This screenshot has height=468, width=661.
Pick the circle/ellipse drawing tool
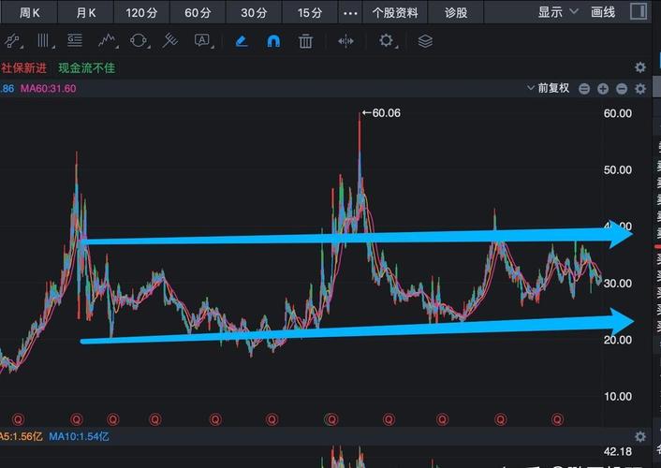coord(139,41)
